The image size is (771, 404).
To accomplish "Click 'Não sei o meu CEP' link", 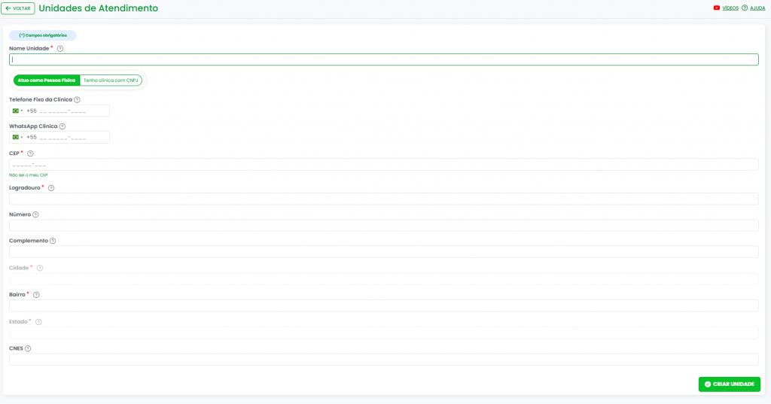I will point(29,175).
